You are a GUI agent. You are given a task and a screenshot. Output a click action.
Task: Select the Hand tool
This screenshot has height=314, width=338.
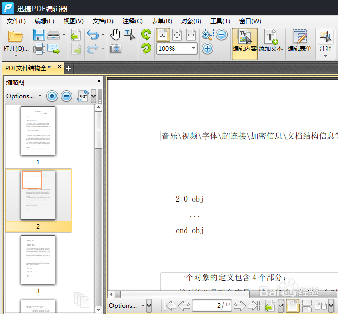115,34
